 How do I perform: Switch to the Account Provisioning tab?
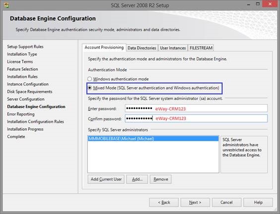104,48
